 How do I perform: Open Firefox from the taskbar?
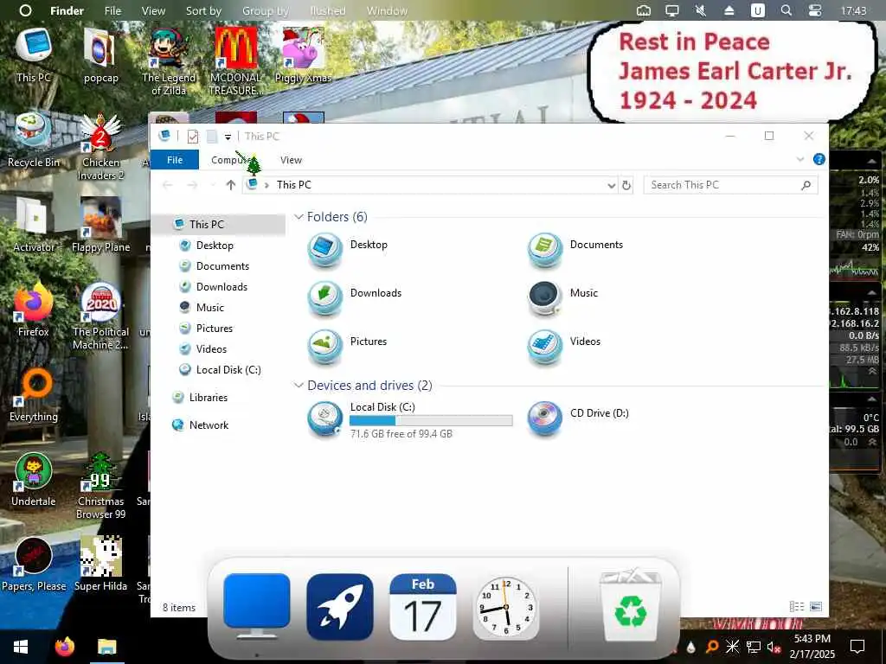[64, 647]
